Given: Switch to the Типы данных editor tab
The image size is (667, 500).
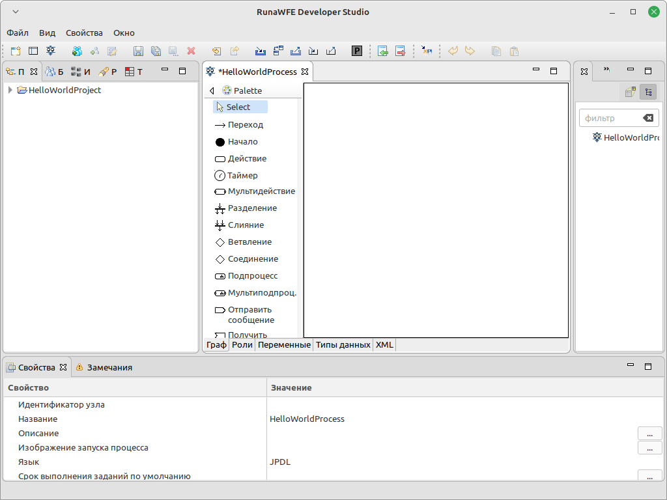Looking at the screenshot, I should point(343,345).
